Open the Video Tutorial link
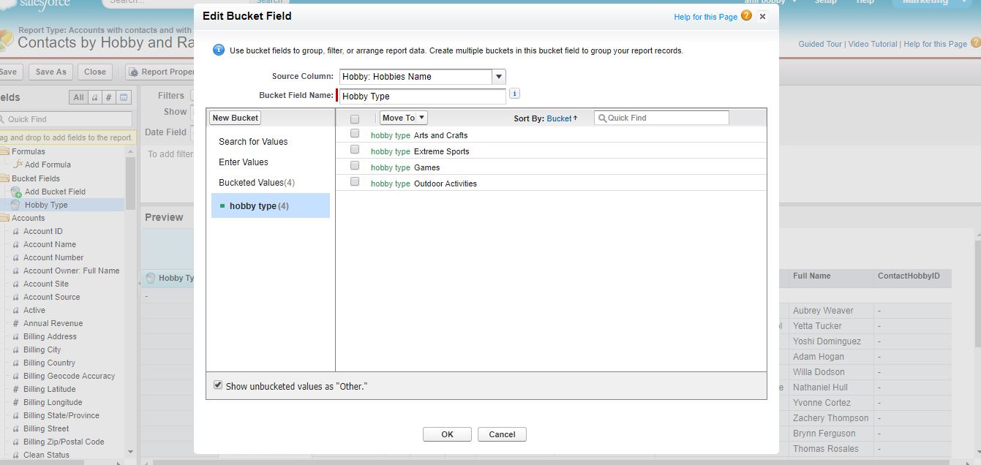This screenshot has width=981, height=465. click(873, 44)
